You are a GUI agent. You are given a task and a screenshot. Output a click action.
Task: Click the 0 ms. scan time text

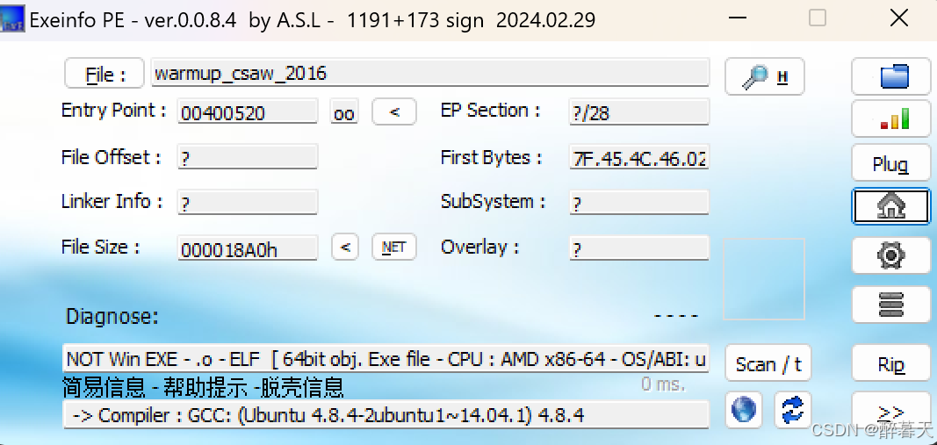663,384
